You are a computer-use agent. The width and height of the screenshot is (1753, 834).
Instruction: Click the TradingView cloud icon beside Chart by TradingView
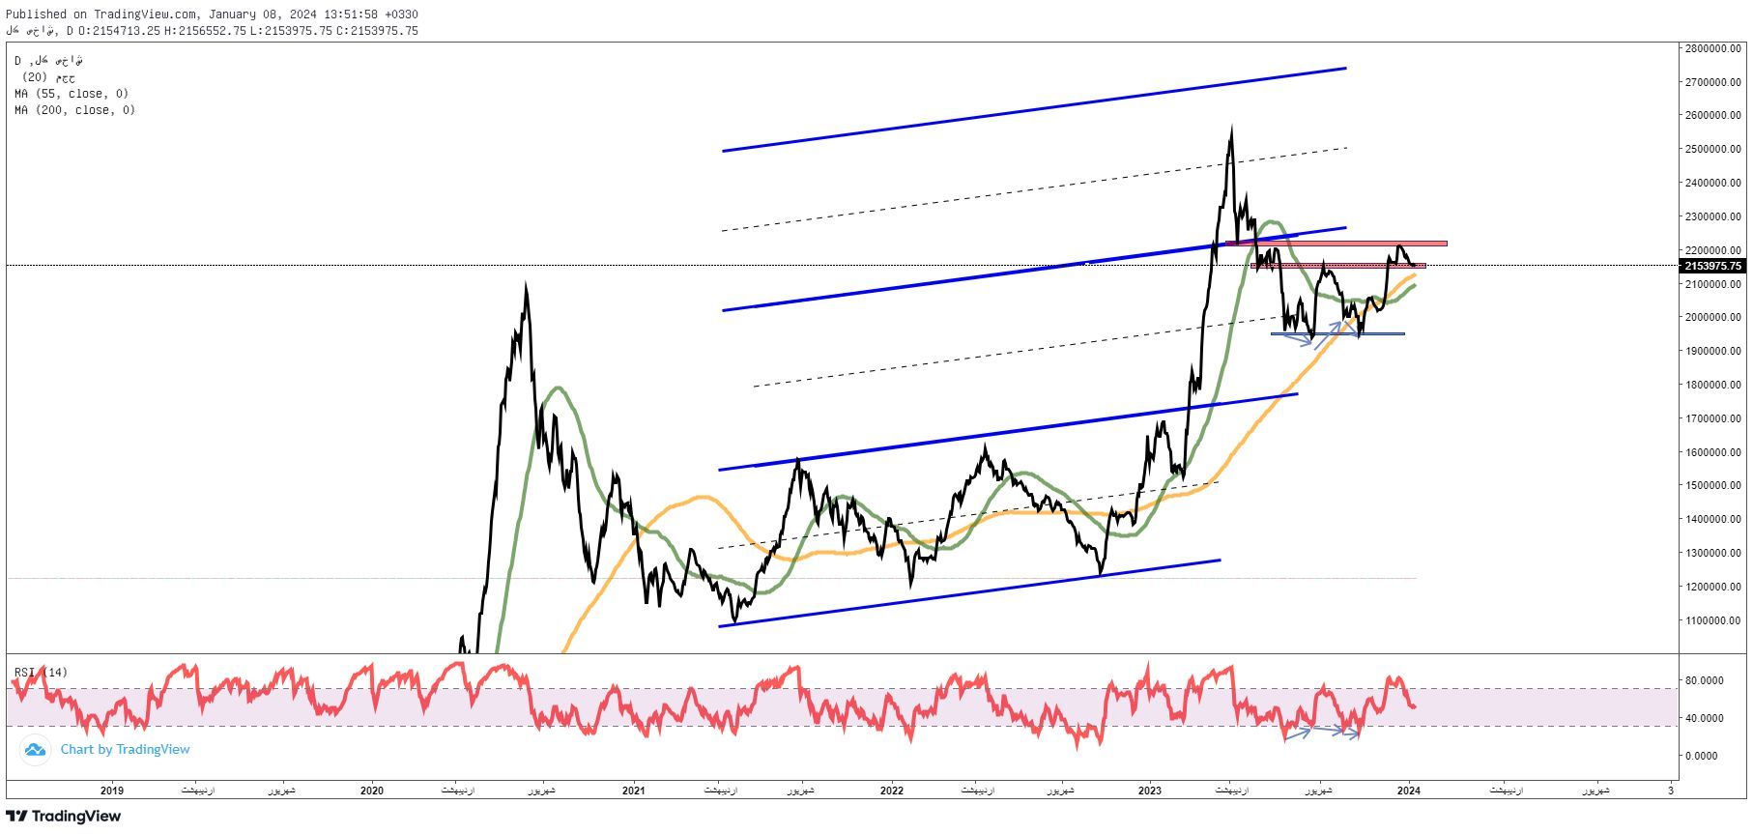pyautogui.click(x=35, y=750)
